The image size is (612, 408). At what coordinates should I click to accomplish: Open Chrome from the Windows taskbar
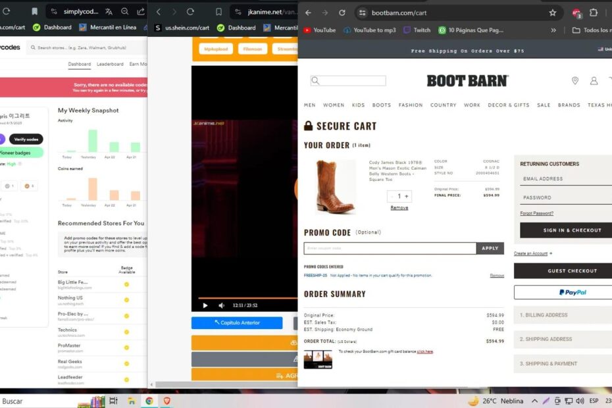click(149, 401)
